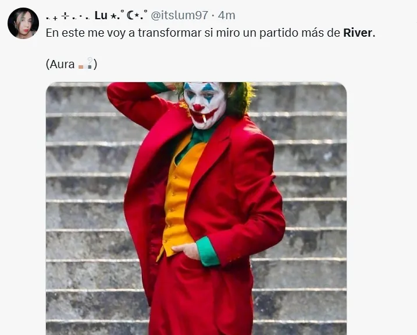Click the orange vest in the photo
Image resolution: width=417 pixels, height=335 pixels.
pyautogui.click(x=179, y=198)
